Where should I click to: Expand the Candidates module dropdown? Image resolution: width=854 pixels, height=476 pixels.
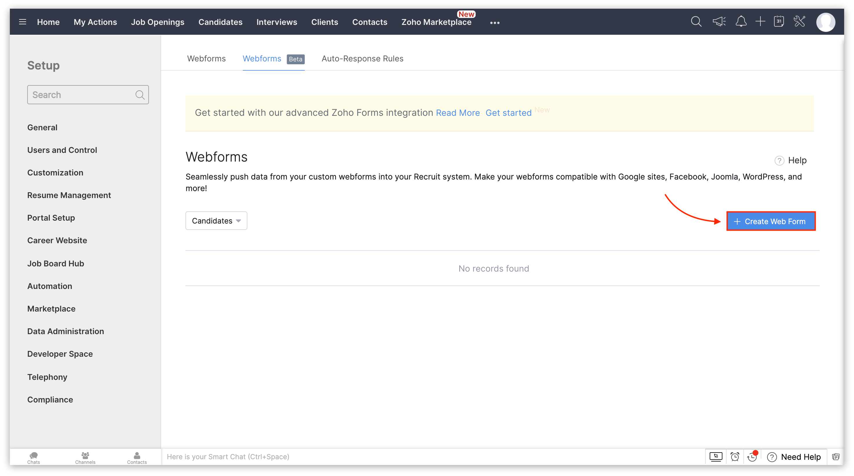coord(216,221)
